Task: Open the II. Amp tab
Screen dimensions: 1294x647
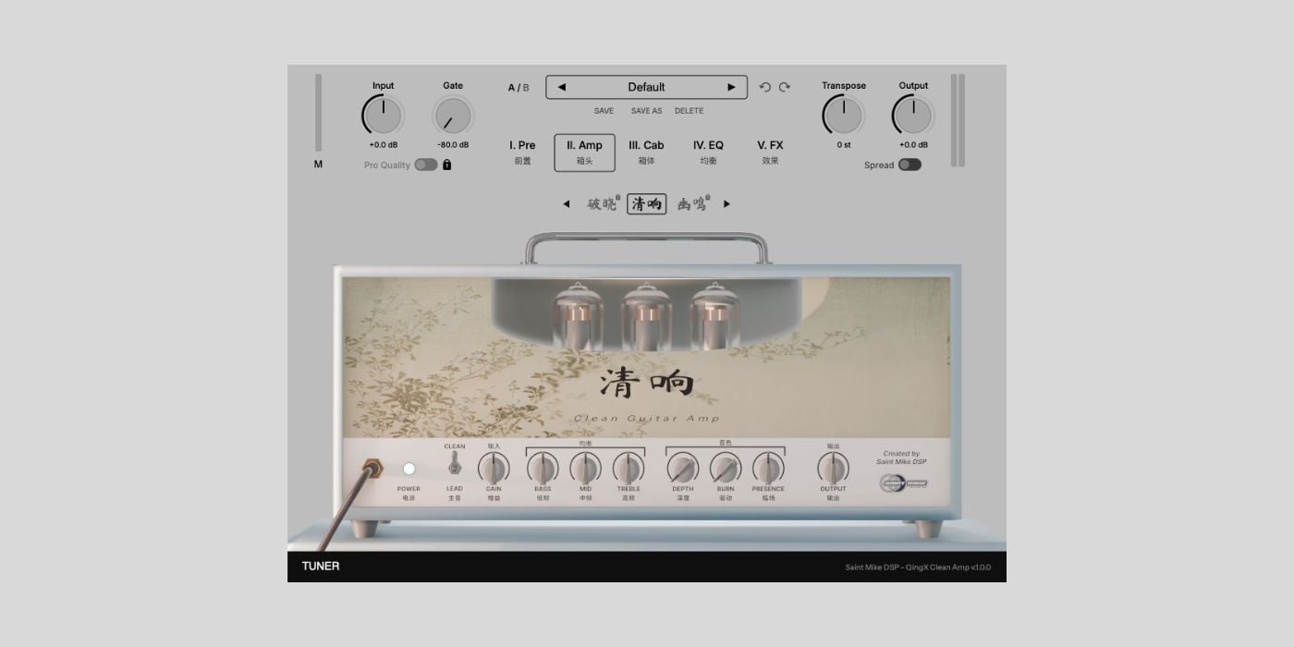Action: click(x=584, y=153)
